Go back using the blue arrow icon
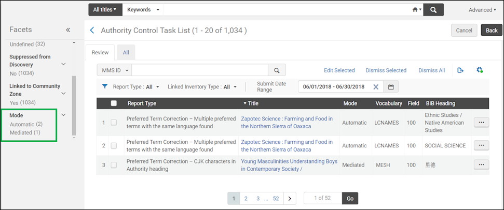Screen dimensions: 504x210 (x=92, y=31)
